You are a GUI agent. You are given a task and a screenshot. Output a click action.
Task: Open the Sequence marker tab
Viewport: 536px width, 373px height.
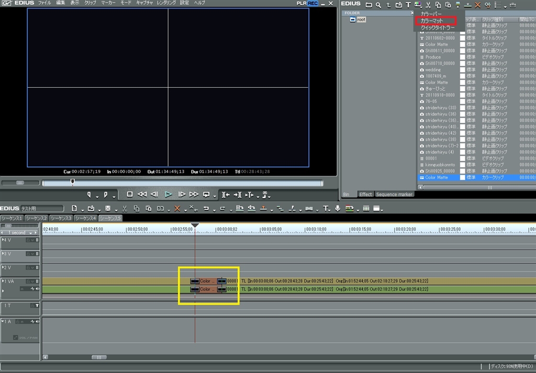[394, 194]
